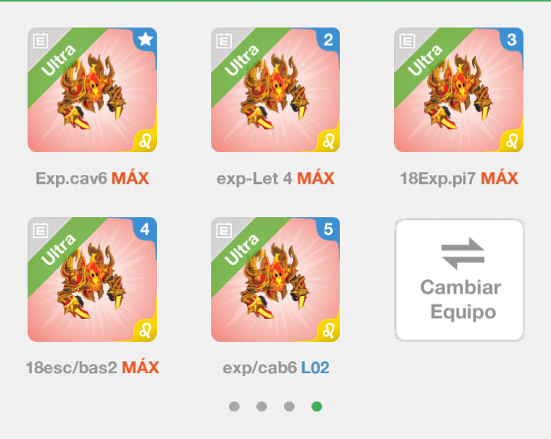Open notes icon on exp-Let 4 card
551x439 pixels.
click(223, 41)
